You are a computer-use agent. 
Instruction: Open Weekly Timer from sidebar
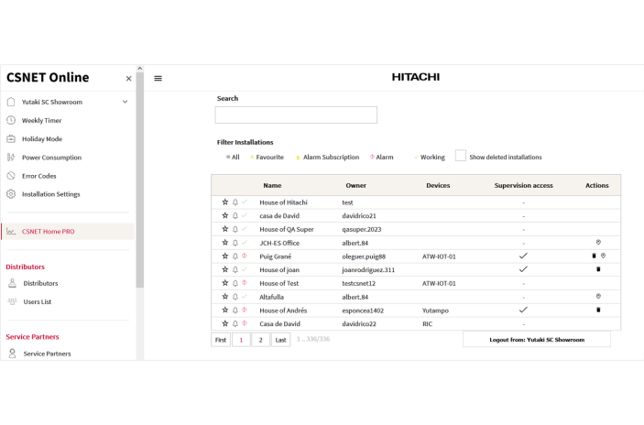41,120
